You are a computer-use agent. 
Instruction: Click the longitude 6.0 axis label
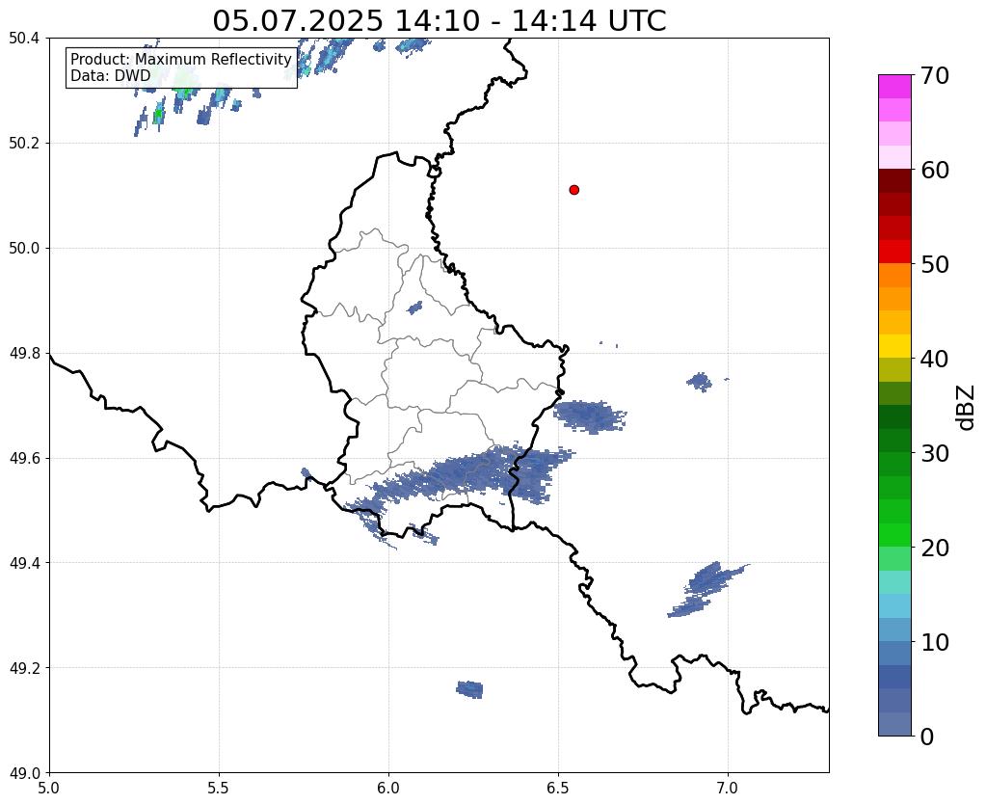(388, 789)
